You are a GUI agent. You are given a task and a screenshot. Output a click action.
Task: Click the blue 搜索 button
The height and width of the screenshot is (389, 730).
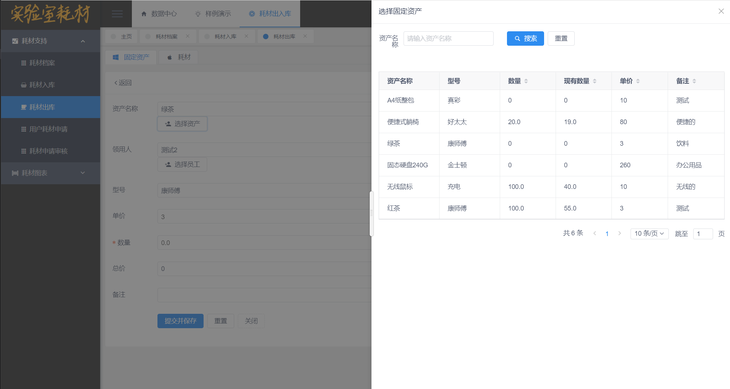(525, 39)
